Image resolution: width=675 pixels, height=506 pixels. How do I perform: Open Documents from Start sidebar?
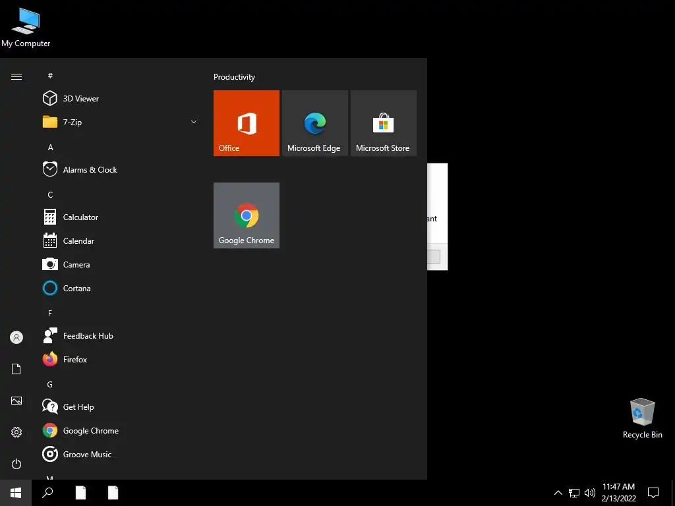16,369
